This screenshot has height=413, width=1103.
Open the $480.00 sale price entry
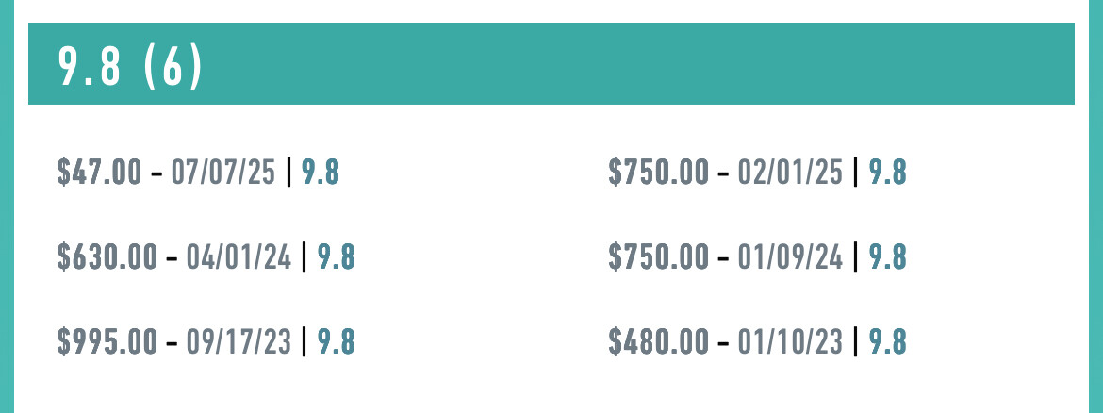click(x=658, y=341)
